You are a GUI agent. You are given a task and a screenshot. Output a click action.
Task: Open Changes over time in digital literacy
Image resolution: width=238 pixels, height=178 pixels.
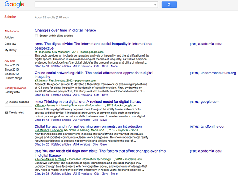(x=65, y=30)
